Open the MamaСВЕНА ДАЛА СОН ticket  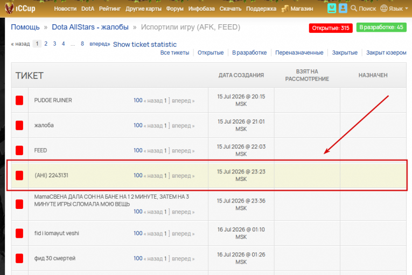pyautogui.click(x=111, y=200)
